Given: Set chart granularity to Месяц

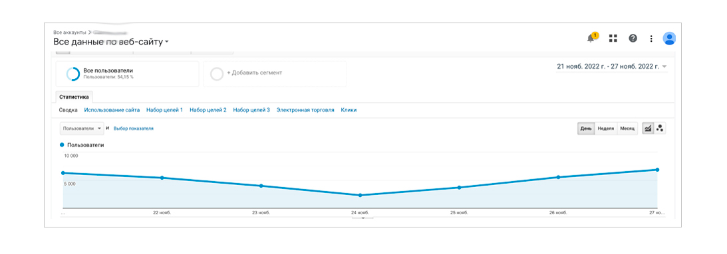Looking at the screenshot, I should pos(627,128).
